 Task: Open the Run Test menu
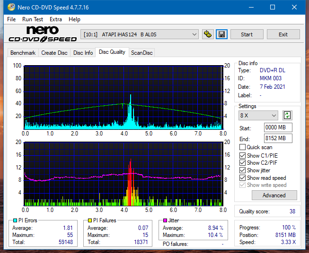coord(33,19)
